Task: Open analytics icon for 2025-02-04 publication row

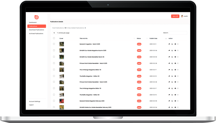Action: [172, 107]
